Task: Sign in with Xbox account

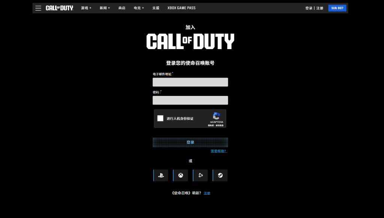Action: click(180, 175)
